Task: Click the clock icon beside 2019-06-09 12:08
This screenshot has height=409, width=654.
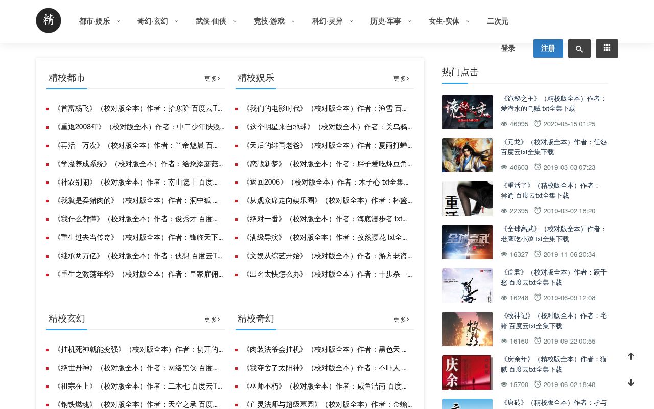Action: (538, 297)
